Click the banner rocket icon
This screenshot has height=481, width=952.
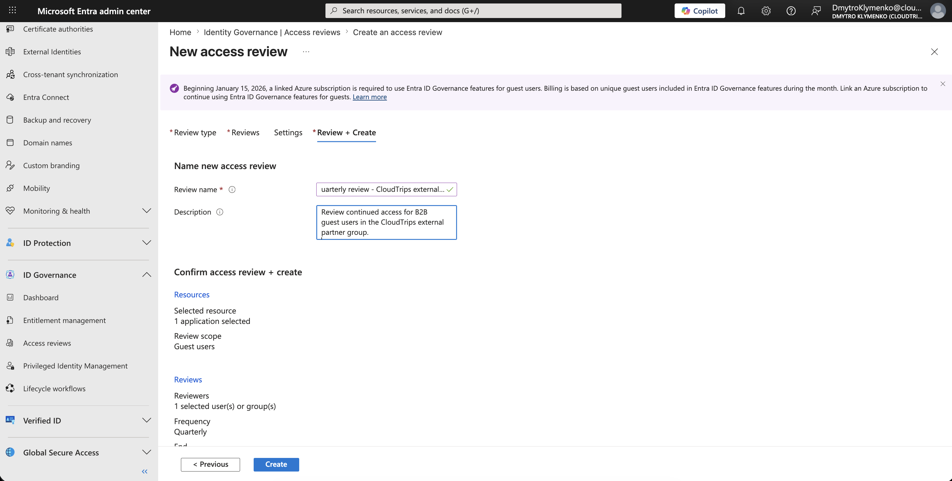coord(174,88)
